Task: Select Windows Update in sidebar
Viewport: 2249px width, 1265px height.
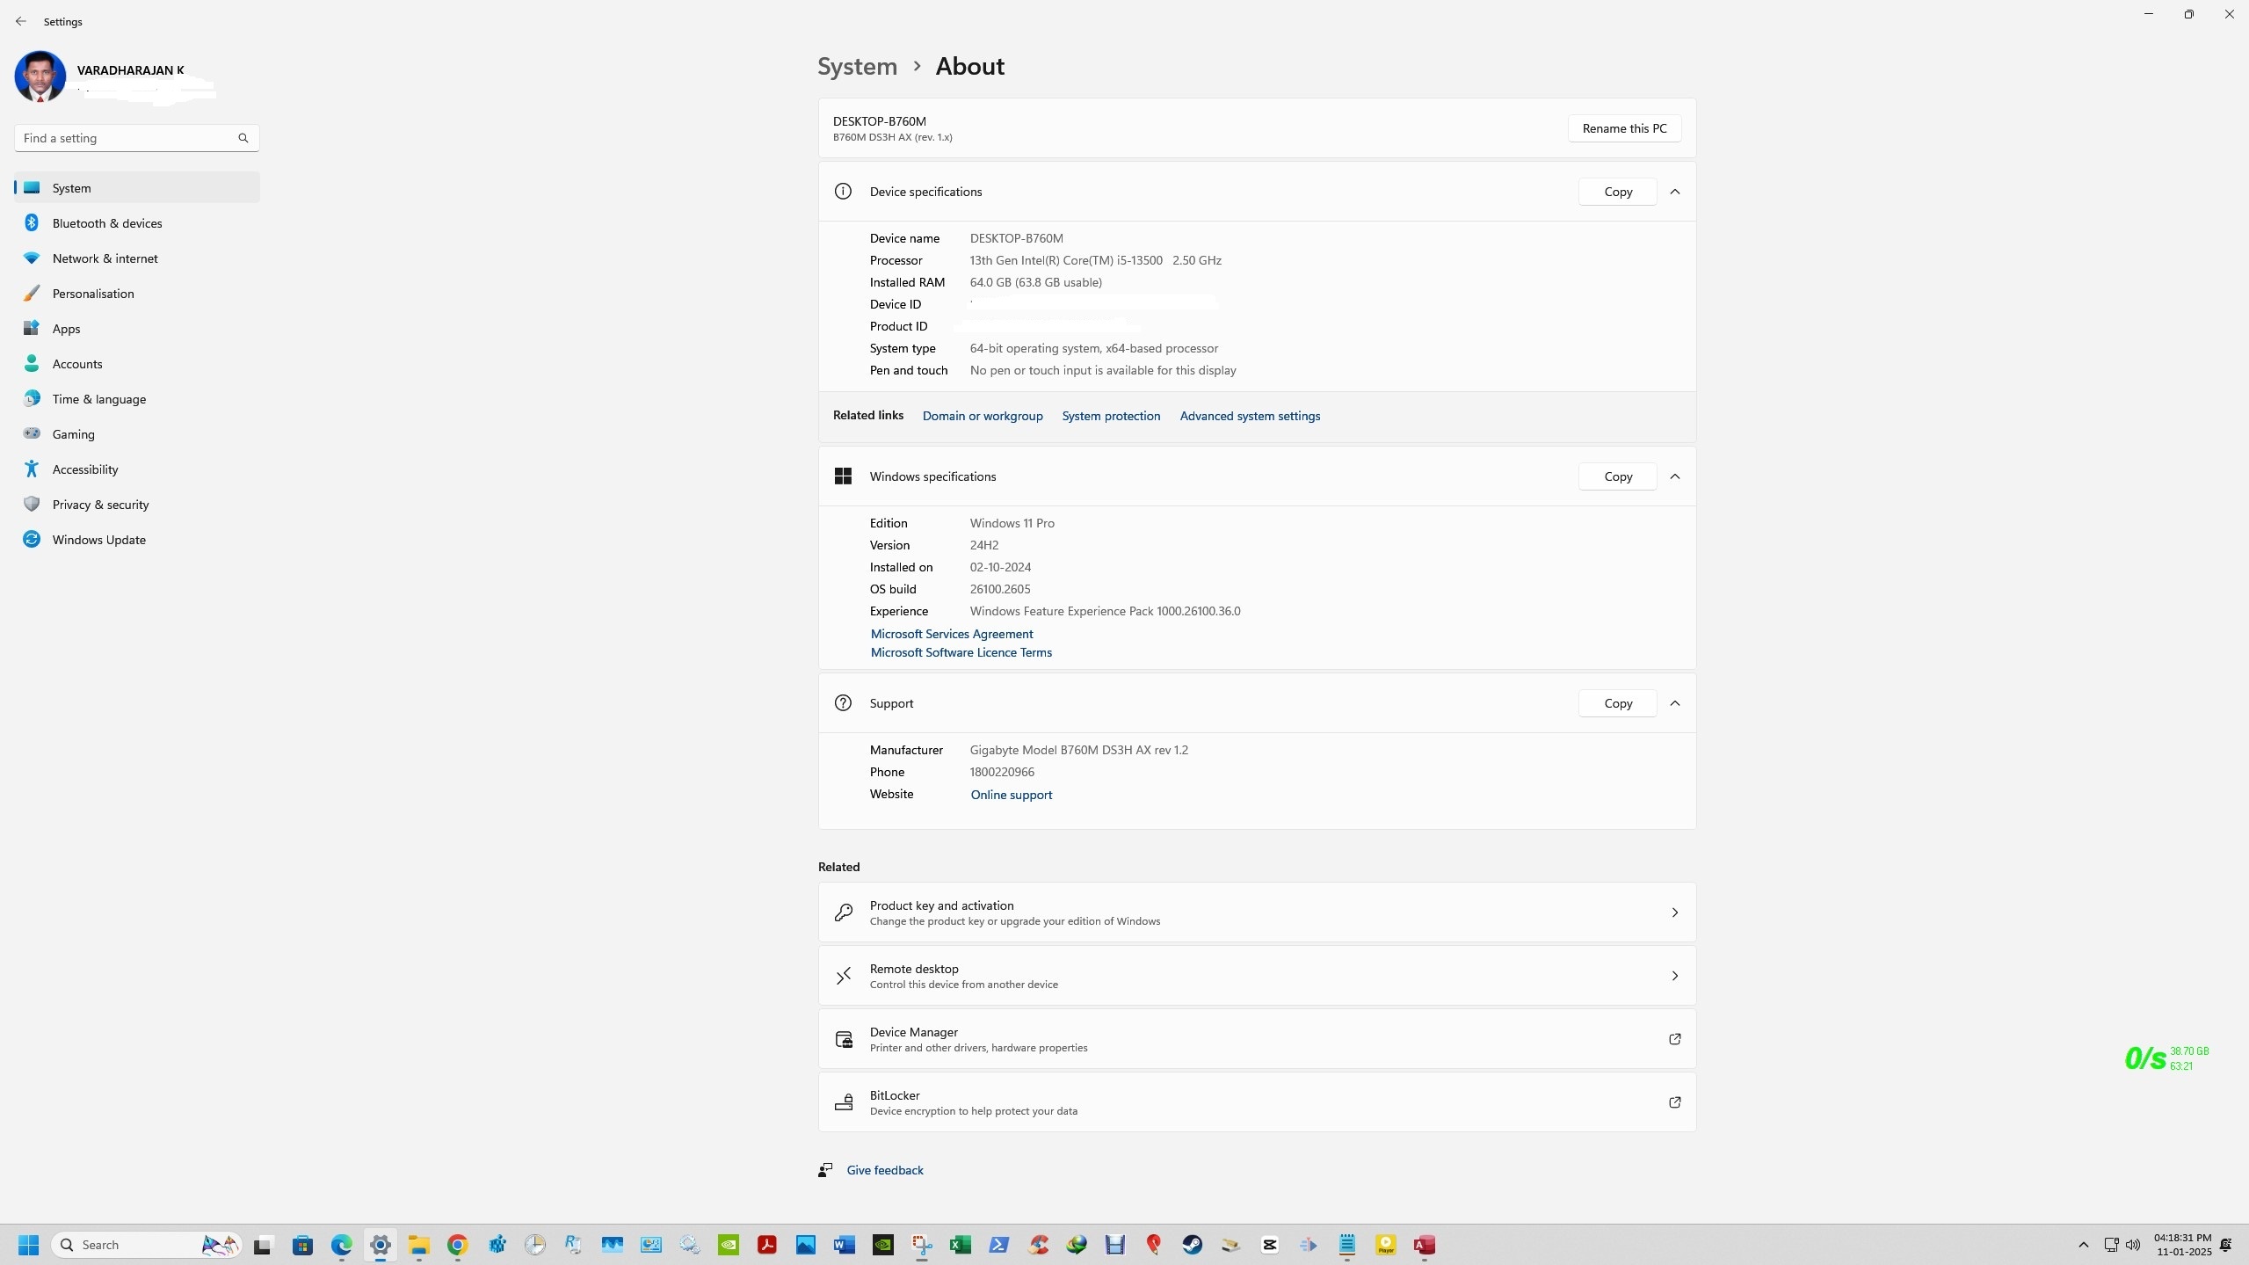Action: click(98, 540)
